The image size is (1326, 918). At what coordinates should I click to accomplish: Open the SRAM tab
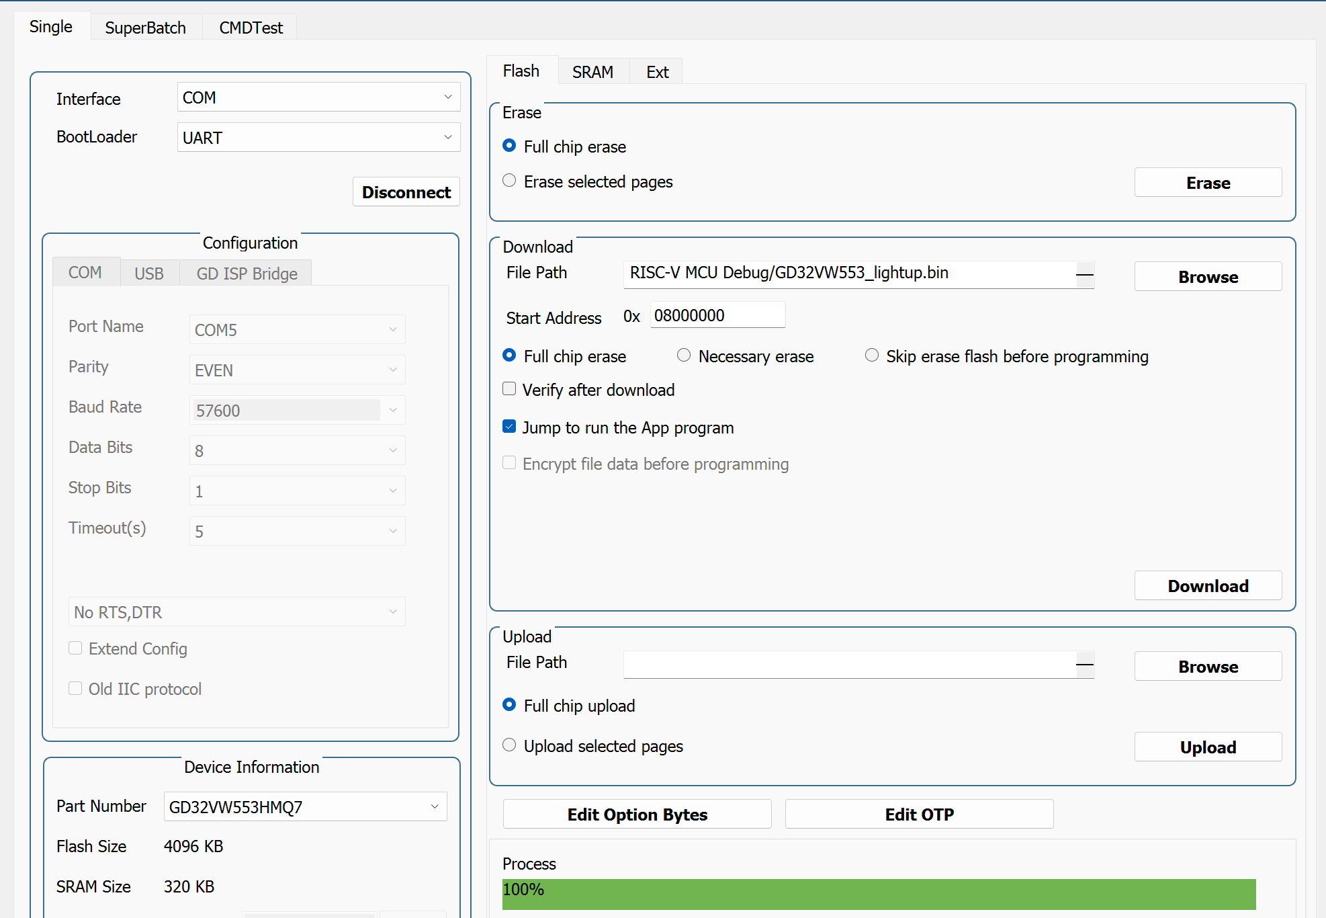pos(592,72)
